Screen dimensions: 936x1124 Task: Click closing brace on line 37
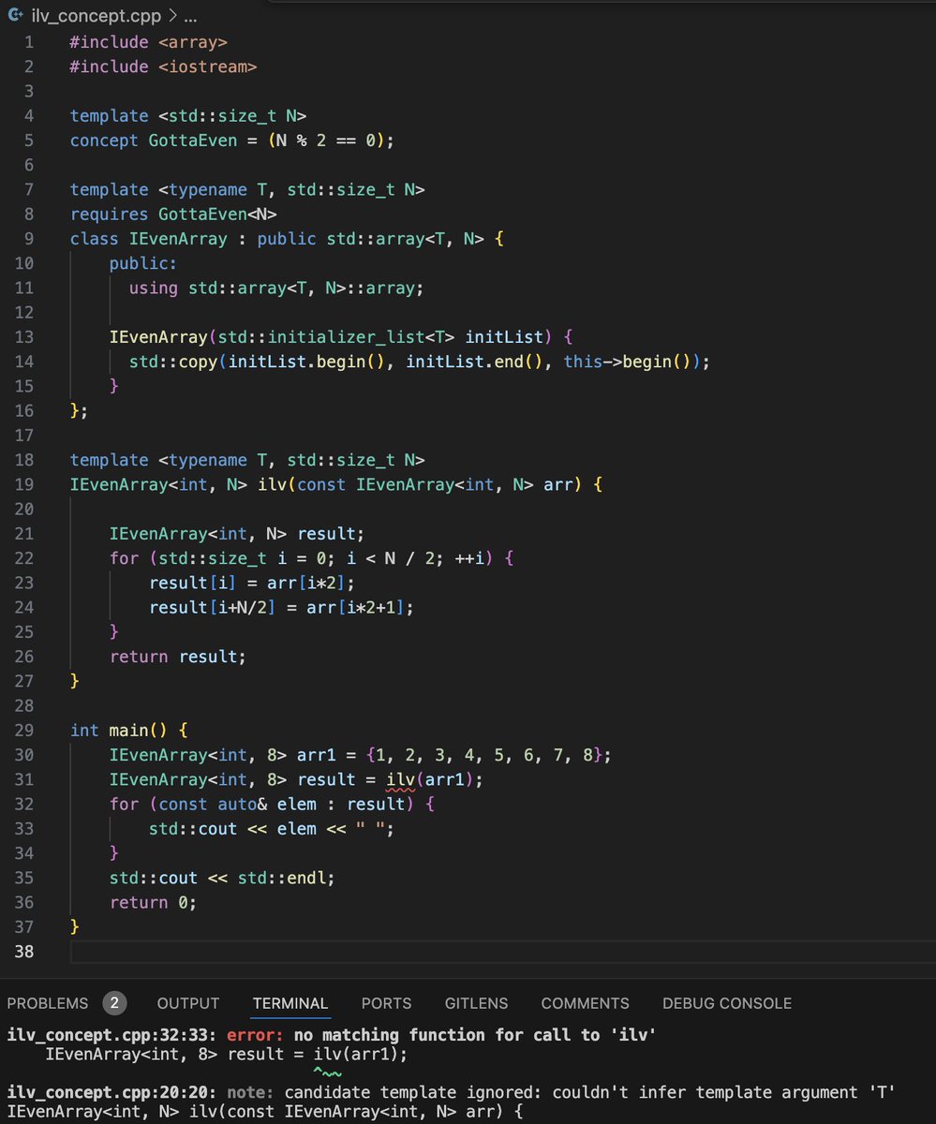click(x=75, y=926)
